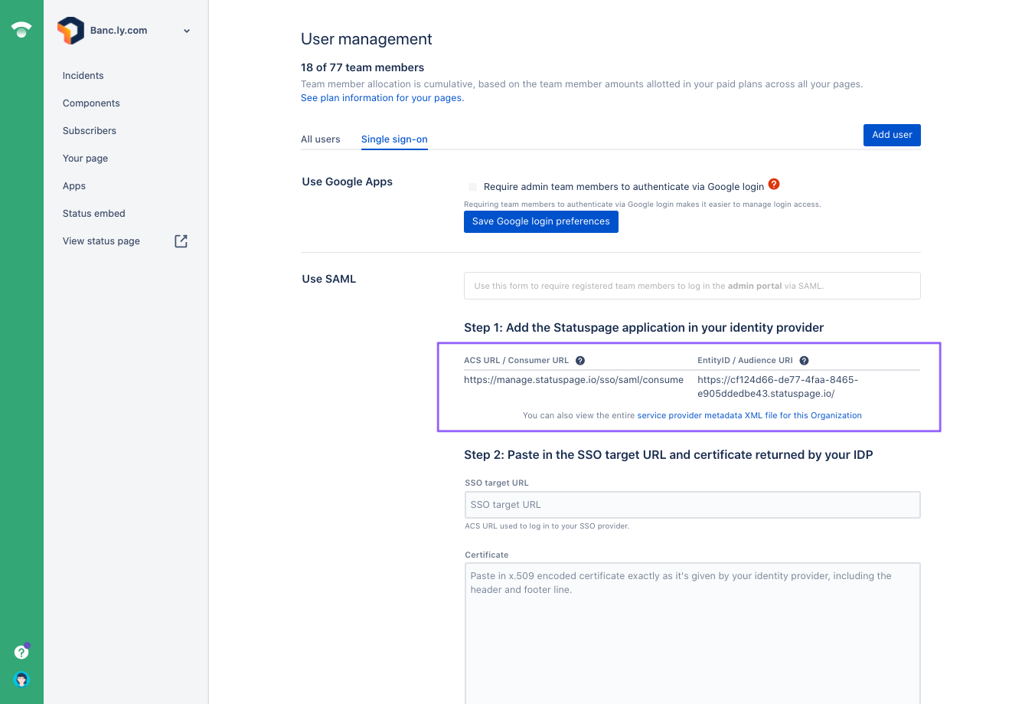Open status page via the external link icon
The image size is (1012, 704).
pos(181,241)
